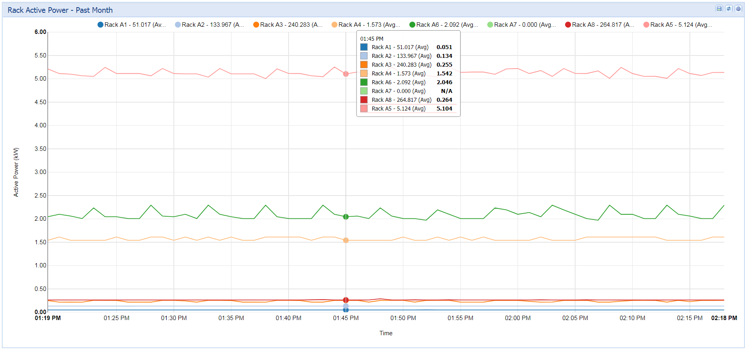Viewport: 749px width, 350px height.
Task: Open chart settings gear icon
Action: (x=738, y=9)
